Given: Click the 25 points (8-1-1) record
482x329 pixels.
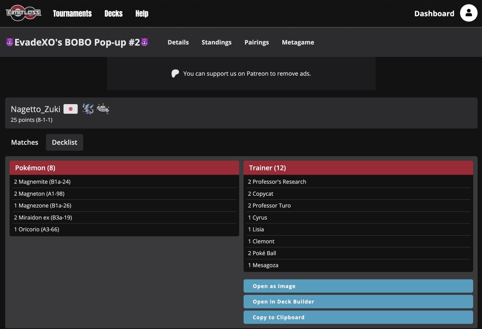Looking at the screenshot, I should 31,120.
